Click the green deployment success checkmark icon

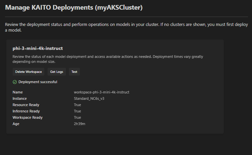pyautogui.click(x=15, y=82)
